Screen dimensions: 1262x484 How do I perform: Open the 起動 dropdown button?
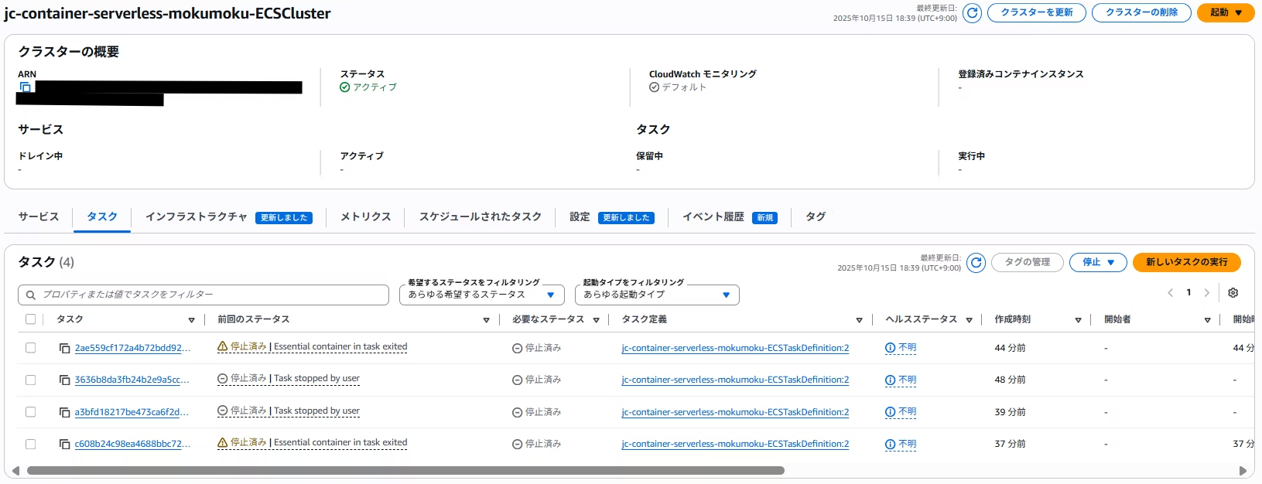(1226, 12)
